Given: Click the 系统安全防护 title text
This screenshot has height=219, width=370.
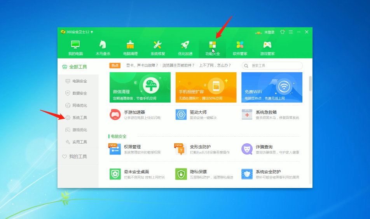Looking at the screenshot, I should [x=268, y=172].
